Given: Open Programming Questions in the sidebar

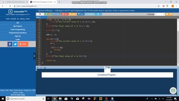Looking at the screenshot, I should (x=18, y=33).
